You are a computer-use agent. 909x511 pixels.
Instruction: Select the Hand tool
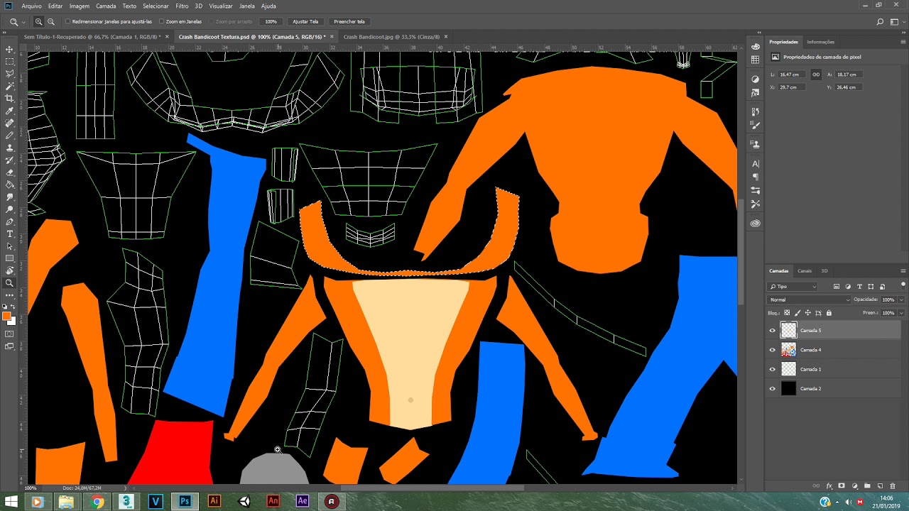(x=10, y=270)
